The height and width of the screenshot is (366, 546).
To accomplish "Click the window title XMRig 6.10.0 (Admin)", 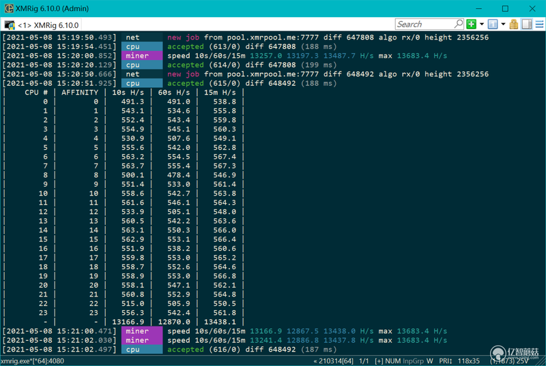I will coord(53,8).
